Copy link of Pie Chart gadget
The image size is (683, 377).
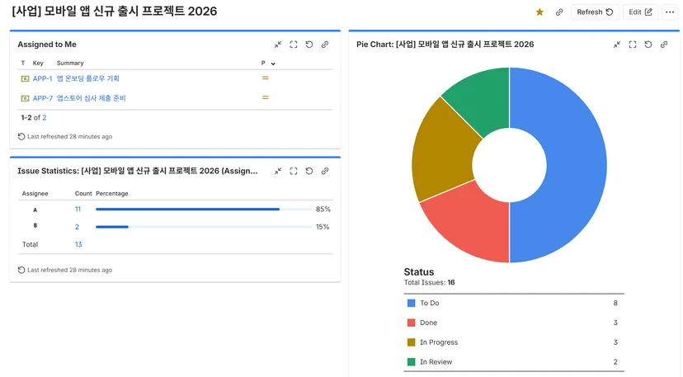click(664, 45)
